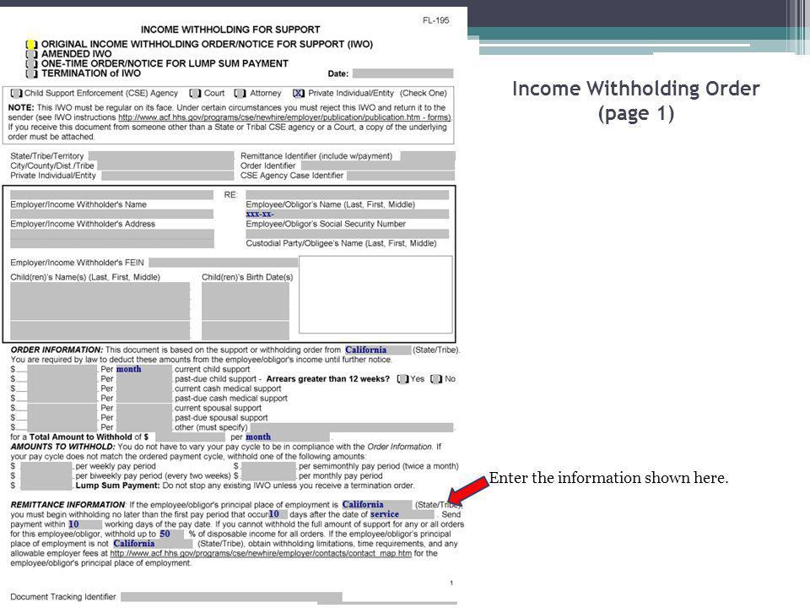Screen dimensions: 810x608
Task: Tick the Attorney checkbox
Action: (x=240, y=94)
